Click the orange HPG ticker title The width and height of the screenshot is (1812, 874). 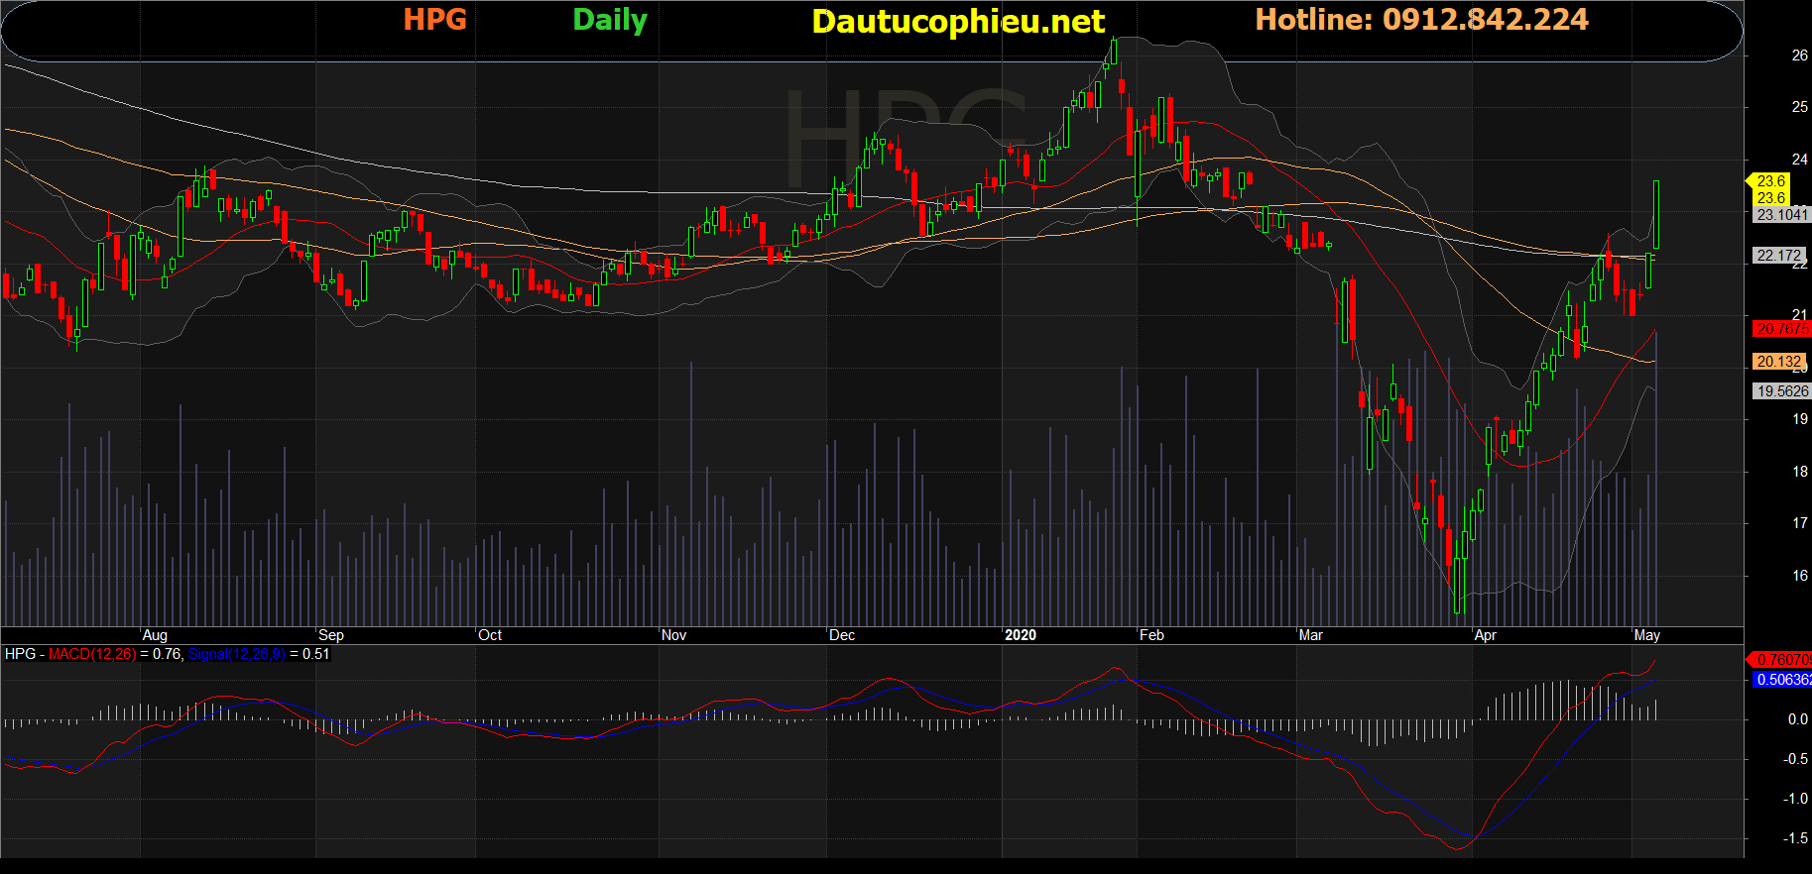(x=434, y=20)
